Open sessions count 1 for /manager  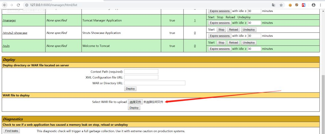pyautogui.click(x=195, y=20)
